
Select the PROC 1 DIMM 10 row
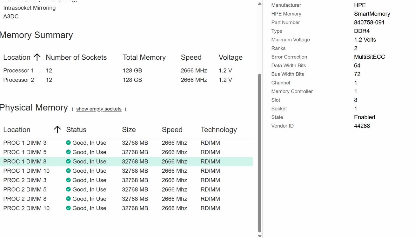click(x=126, y=171)
